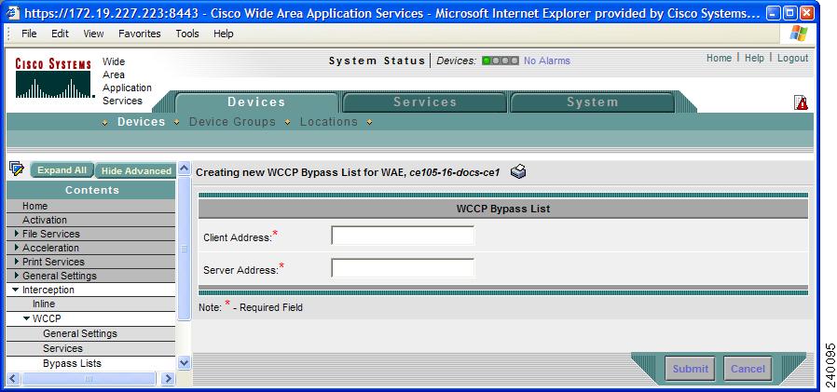The height and width of the screenshot is (392, 837).
Task: Click the Cancel button
Action: (x=748, y=369)
